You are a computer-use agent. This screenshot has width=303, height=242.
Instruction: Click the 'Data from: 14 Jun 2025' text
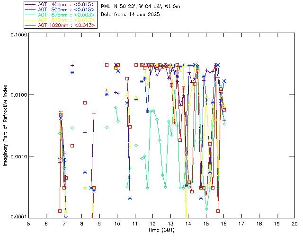point(130,15)
